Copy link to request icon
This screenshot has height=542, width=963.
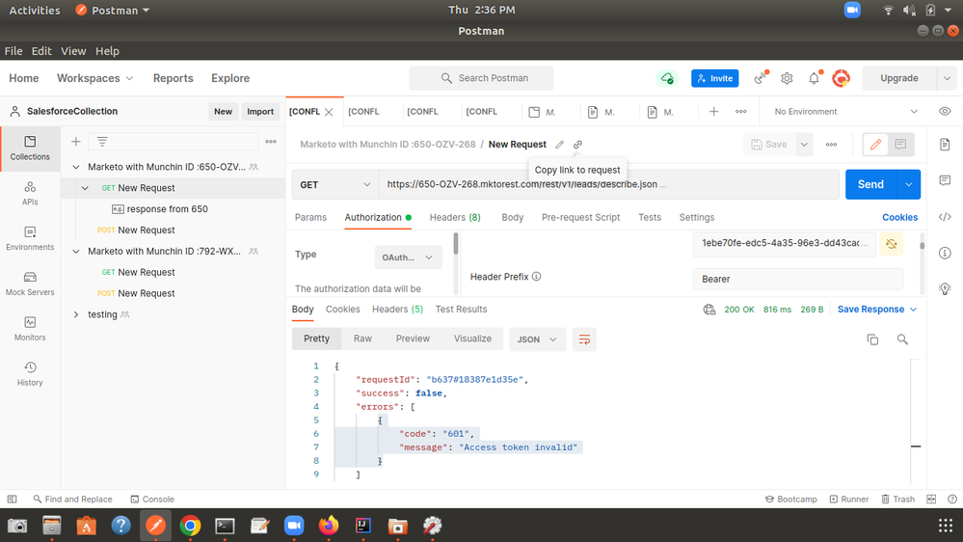click(x=578, y=145)
